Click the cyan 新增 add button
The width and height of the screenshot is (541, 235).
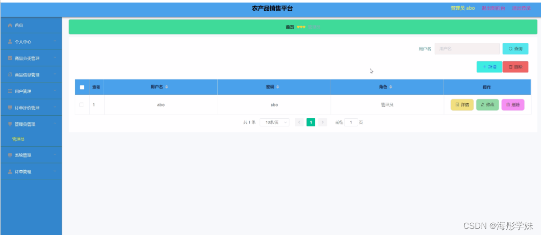pos(489,67)
